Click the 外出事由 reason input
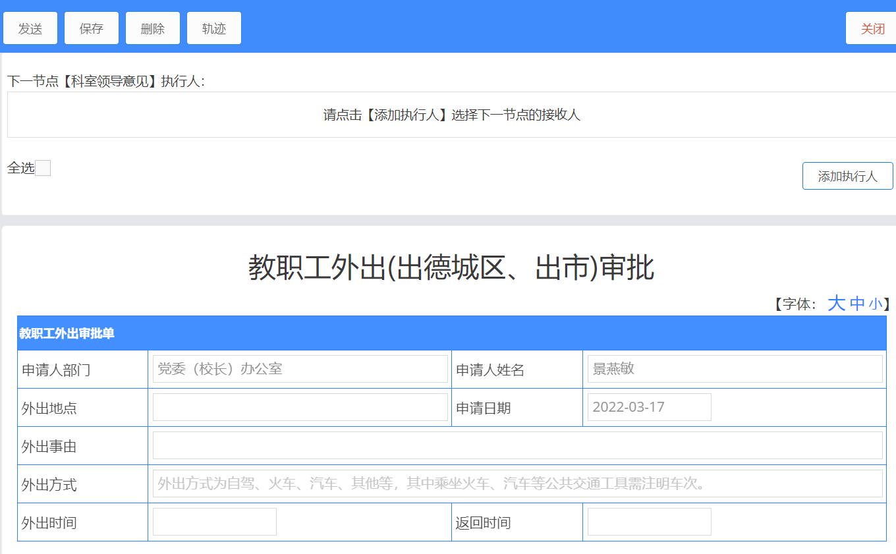 pos(517,445)
